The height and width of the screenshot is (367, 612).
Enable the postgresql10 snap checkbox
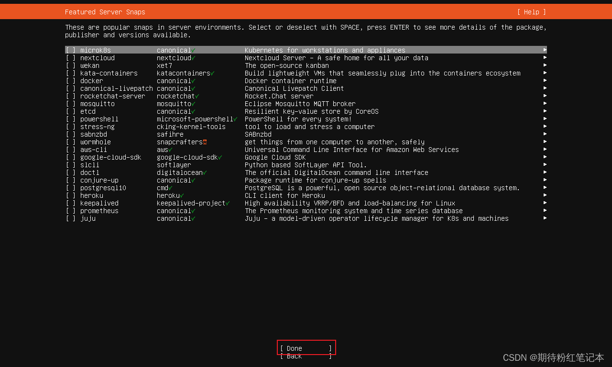[x=71, y=188]
